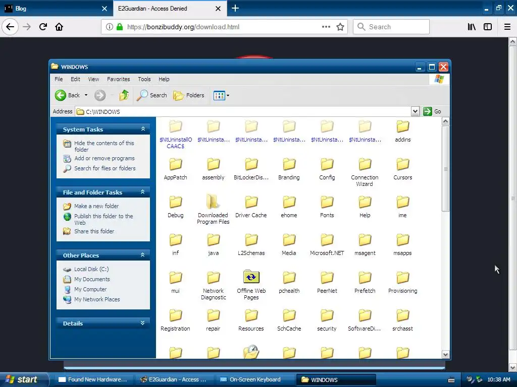Collapse the Other Places panel
The width and height of the screenshot is (517, 387).
(x=143, y=255)
